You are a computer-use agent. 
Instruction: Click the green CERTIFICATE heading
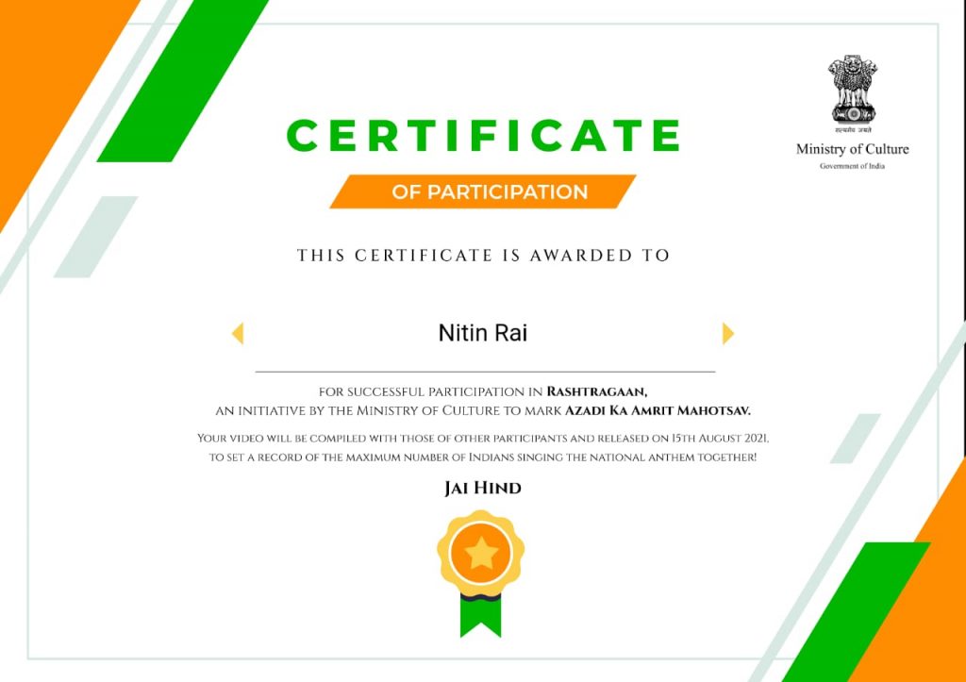pos(484,135)
